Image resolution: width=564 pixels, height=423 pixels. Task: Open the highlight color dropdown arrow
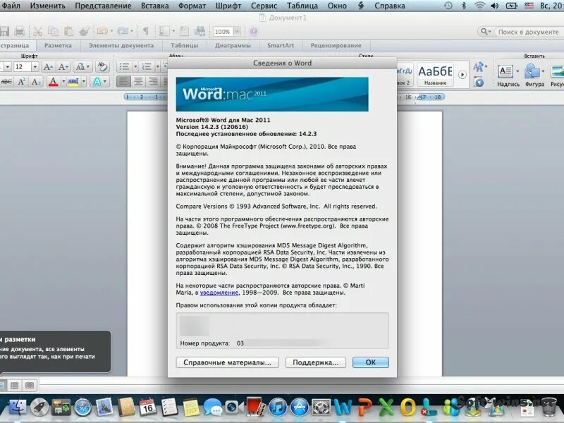click(83, 82)
